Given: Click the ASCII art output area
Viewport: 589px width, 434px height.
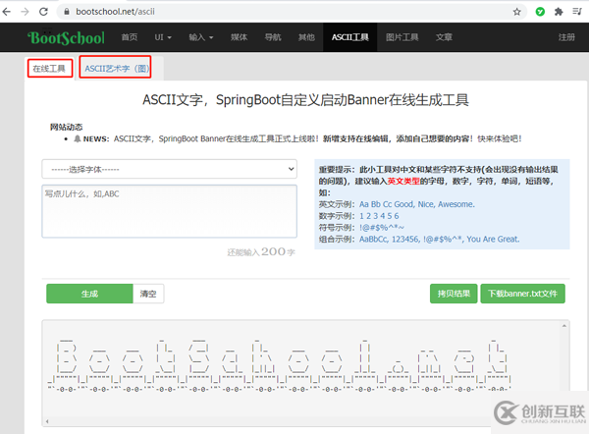Looking at the screenshot, I should pos(305,373).
